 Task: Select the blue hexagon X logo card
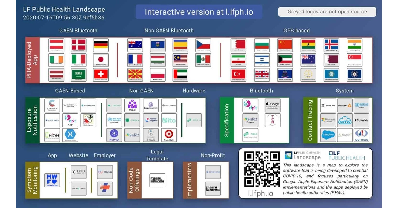pos(70,135)
